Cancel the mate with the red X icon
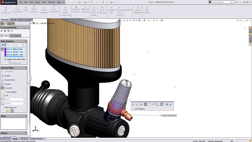Screen dimensions: 252x142 pos(5,31)
